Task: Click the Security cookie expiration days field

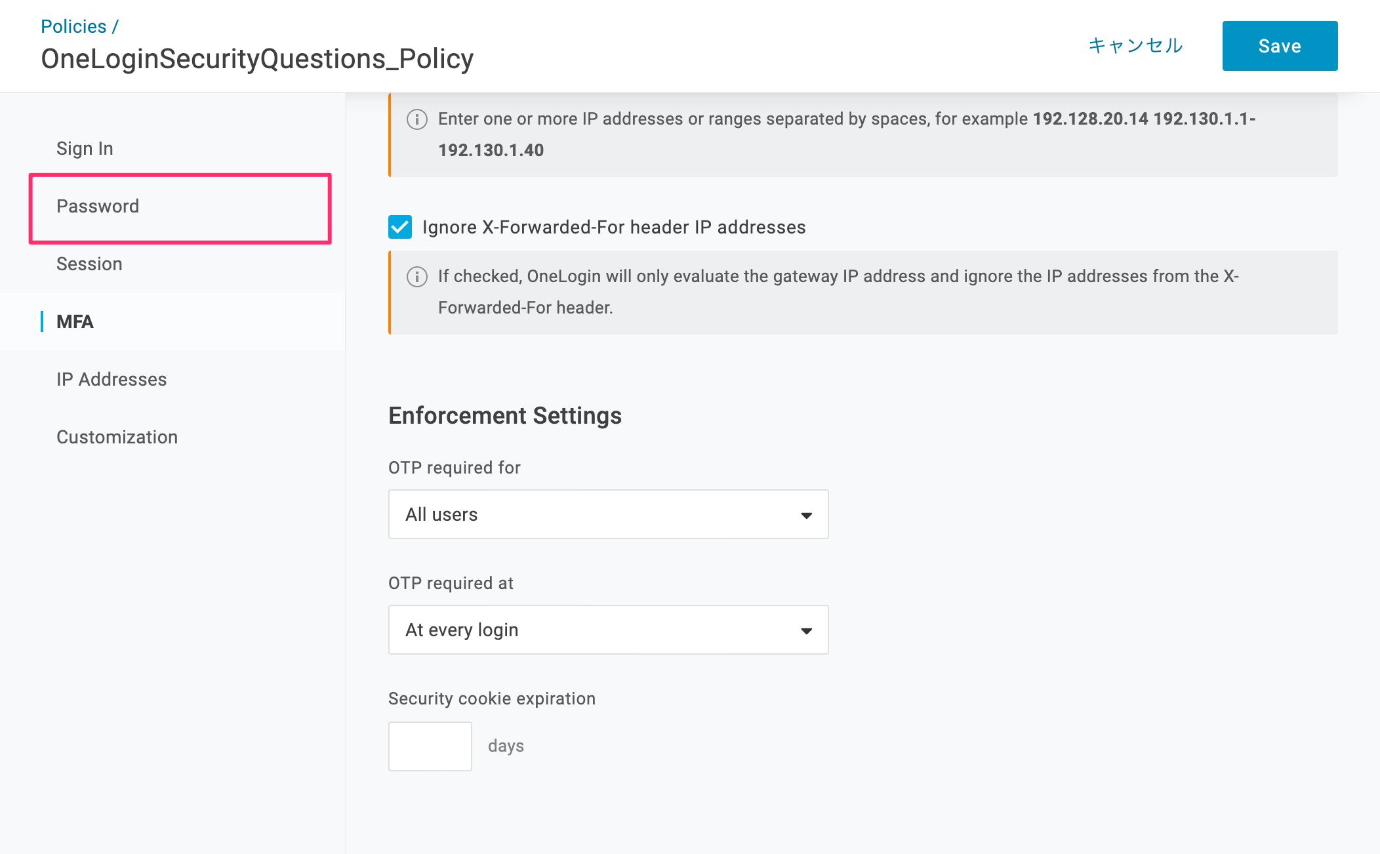Action: point(430,746)
